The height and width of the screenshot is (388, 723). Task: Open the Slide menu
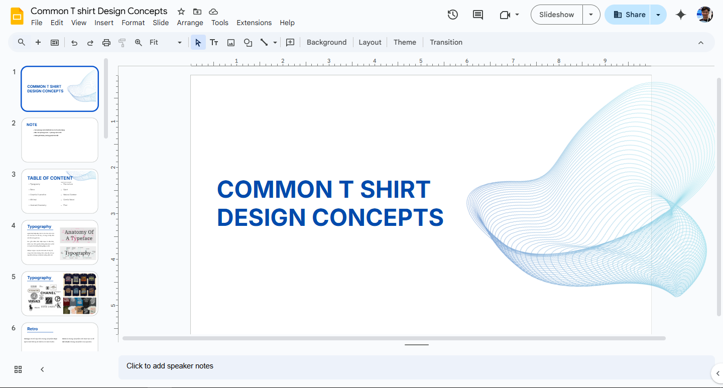161,23
